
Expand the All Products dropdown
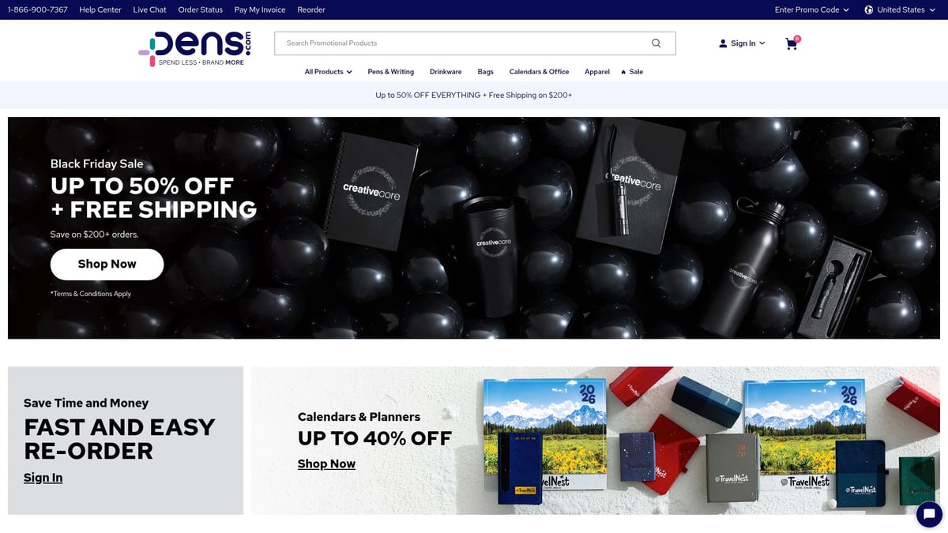coord(329,72)
